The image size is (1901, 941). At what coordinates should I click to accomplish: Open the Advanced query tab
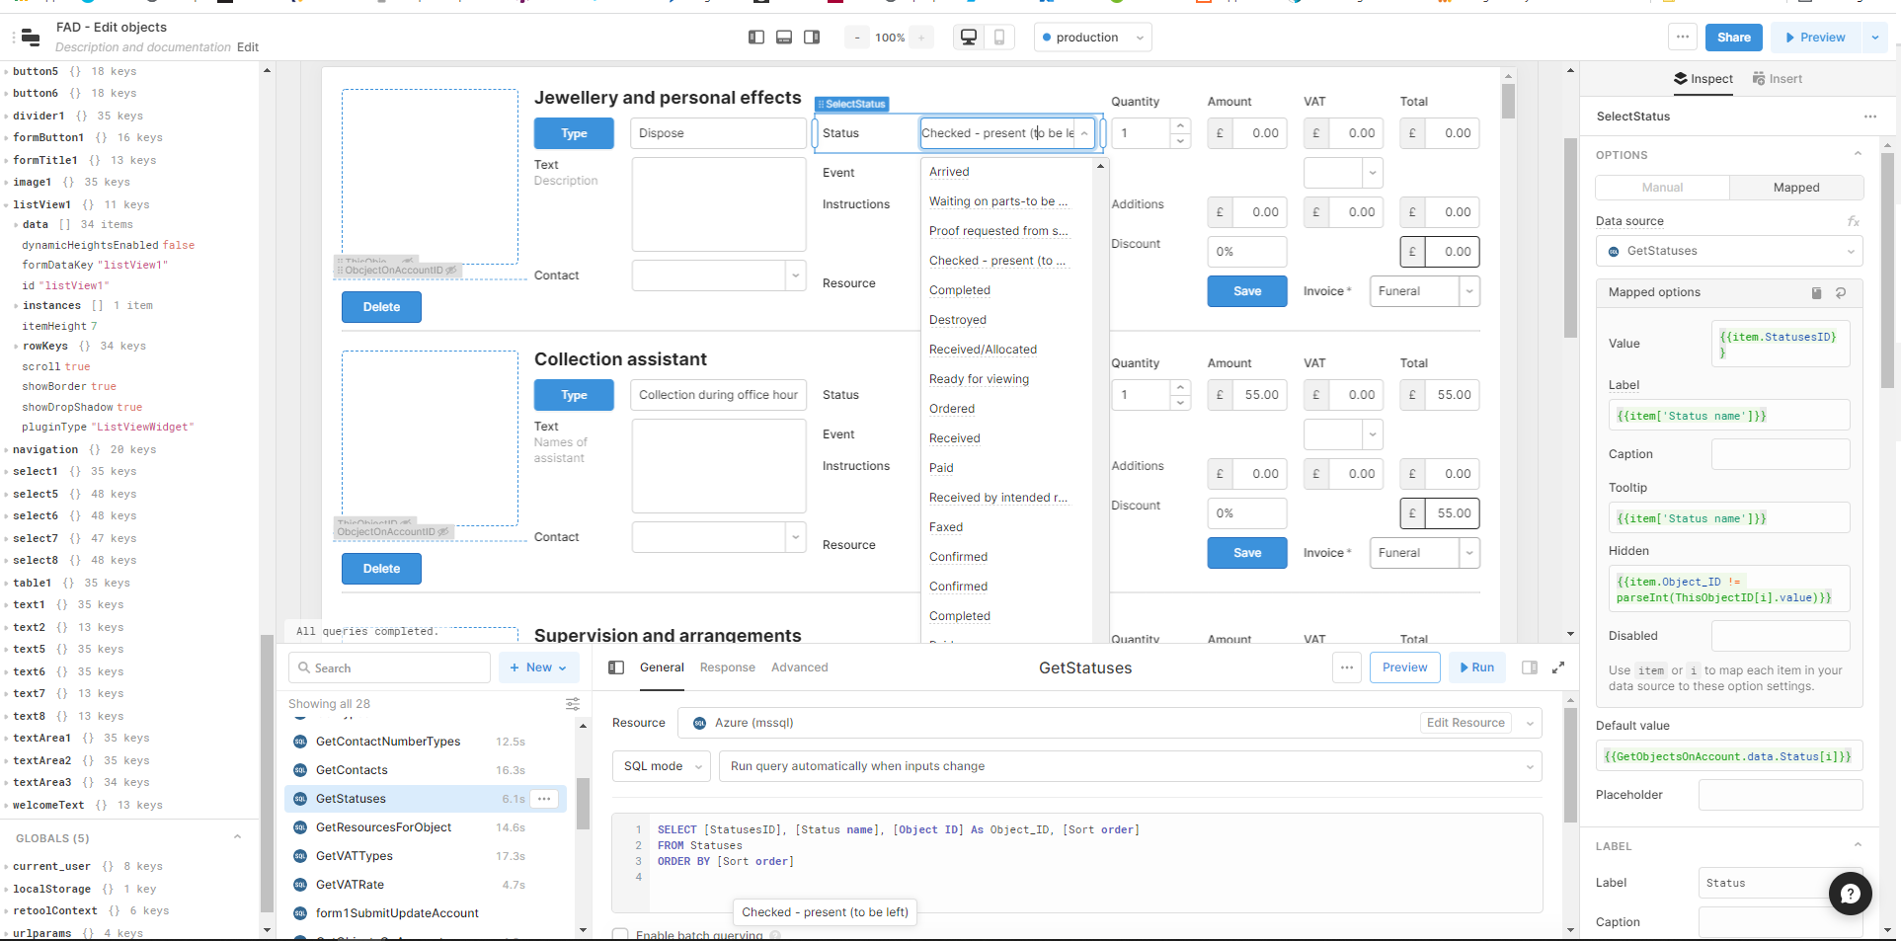pyautogui.click(x=800, y=667)
